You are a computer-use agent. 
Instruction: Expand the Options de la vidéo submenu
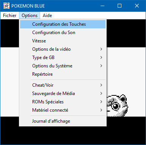[x=63, y=49]
